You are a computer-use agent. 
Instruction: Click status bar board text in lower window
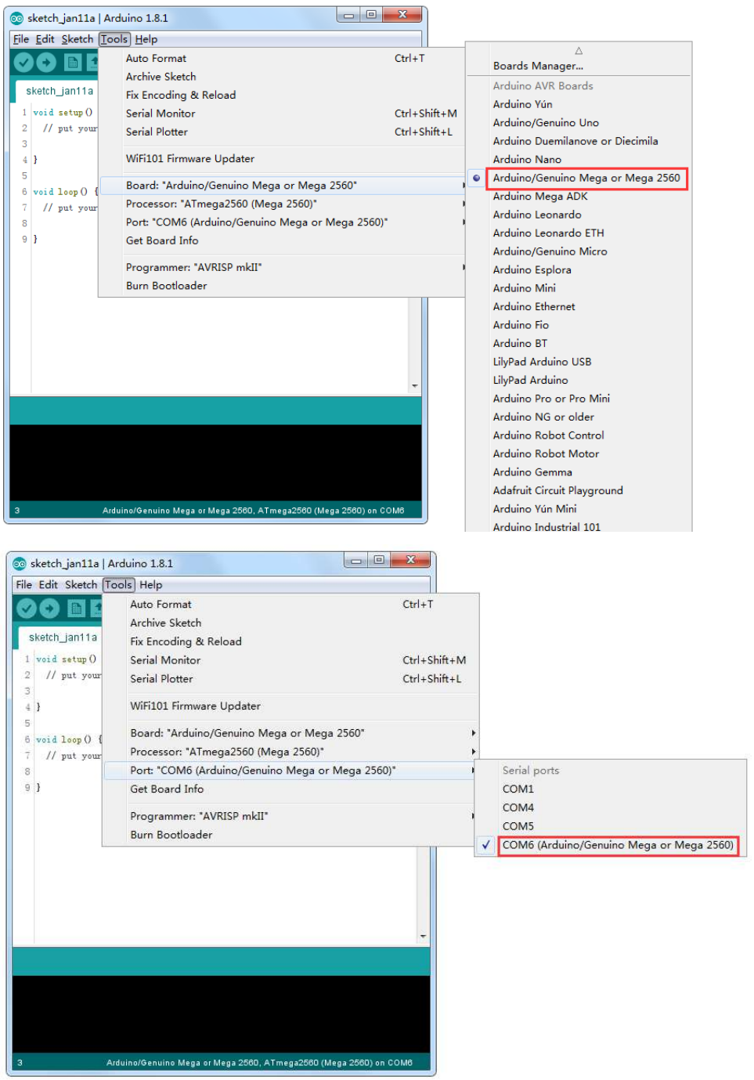pos(259,1063)
